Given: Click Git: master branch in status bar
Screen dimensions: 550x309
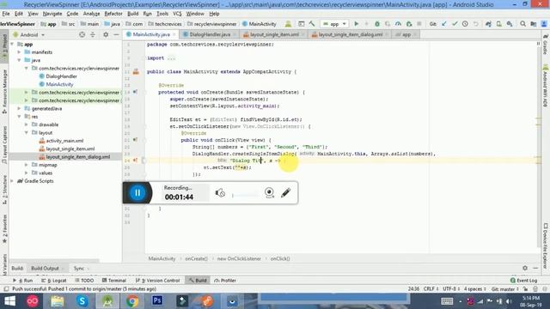Looking at the screenshot, I should (504, 289).
